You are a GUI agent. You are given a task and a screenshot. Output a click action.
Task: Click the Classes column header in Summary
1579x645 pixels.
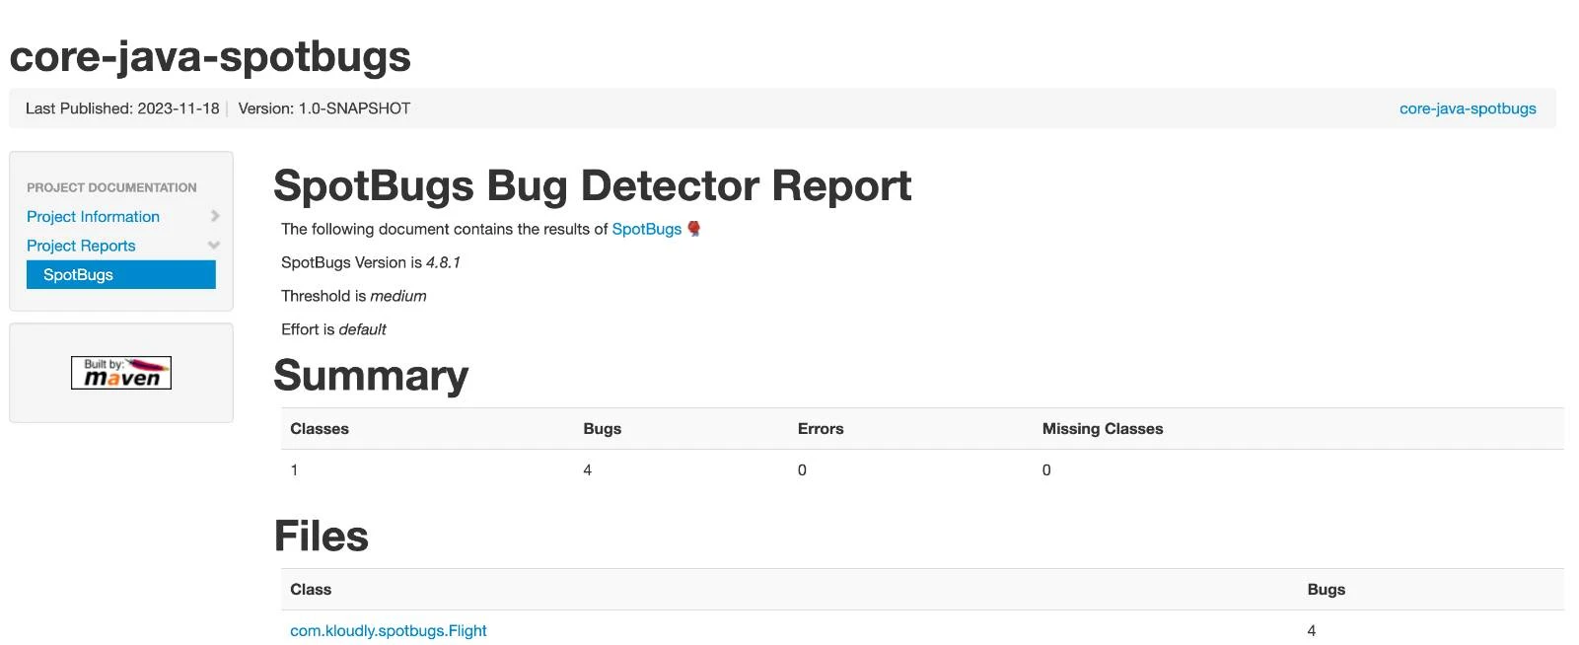pyautogui.click(x=319, y=428)
